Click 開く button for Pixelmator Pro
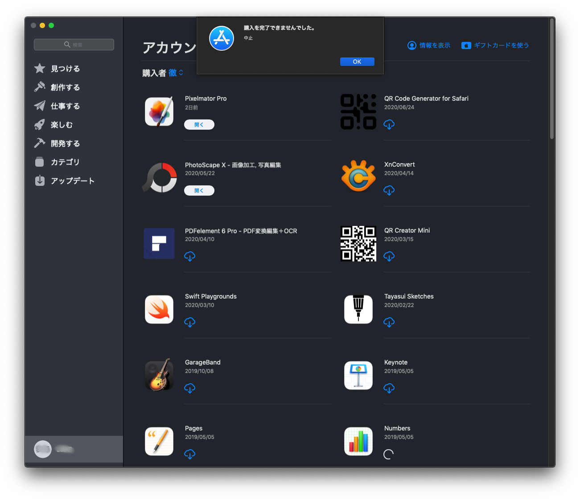 [199, 125]
